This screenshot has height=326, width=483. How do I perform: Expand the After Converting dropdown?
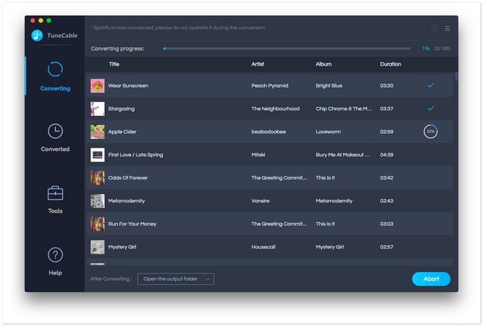pos(176,279)
